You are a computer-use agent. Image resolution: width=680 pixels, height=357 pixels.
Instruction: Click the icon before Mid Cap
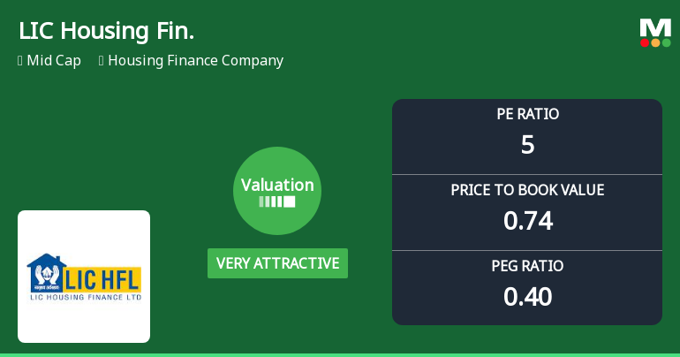point(20,61)
